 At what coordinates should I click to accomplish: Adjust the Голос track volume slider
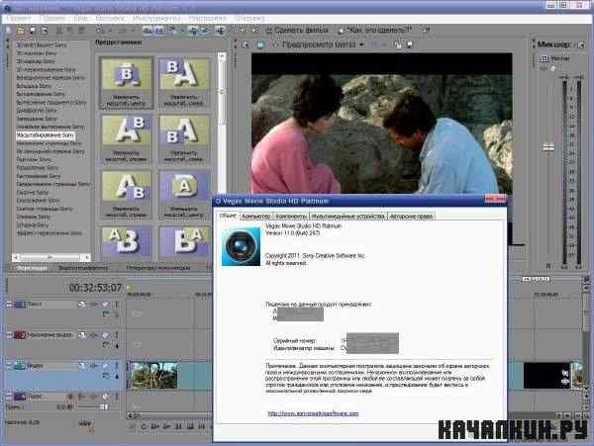click(103, 407)
